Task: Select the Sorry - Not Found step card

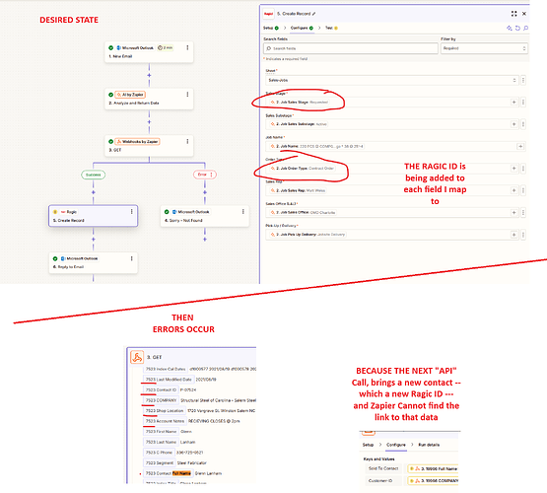Action: [205, 216]
